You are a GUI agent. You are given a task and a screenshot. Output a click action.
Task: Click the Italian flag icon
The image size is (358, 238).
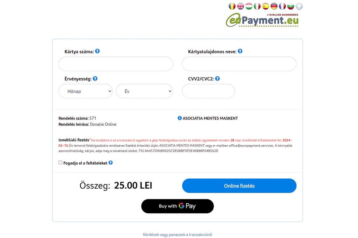pos(257,6)
